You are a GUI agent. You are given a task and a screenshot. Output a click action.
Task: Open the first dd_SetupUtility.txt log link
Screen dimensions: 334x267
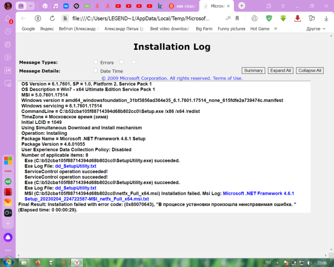tap(75, 166)
